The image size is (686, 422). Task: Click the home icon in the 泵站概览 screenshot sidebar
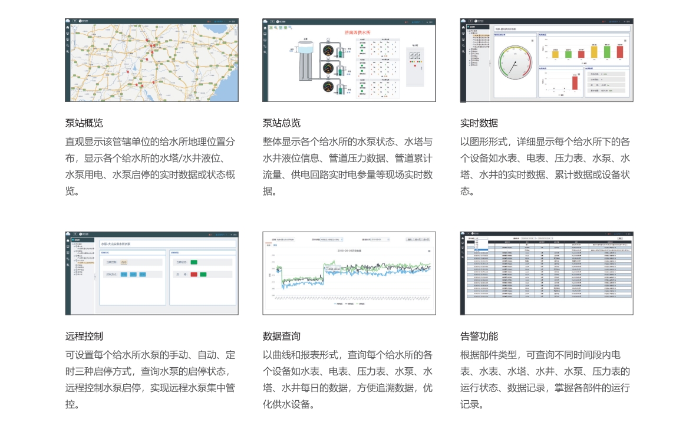(x=68, y=28)
